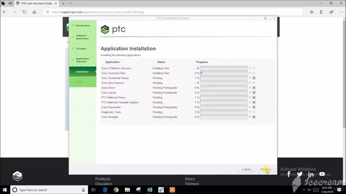Open help in PTC Installation Assistant title bar
346x194 pixels.
point(265,18)
